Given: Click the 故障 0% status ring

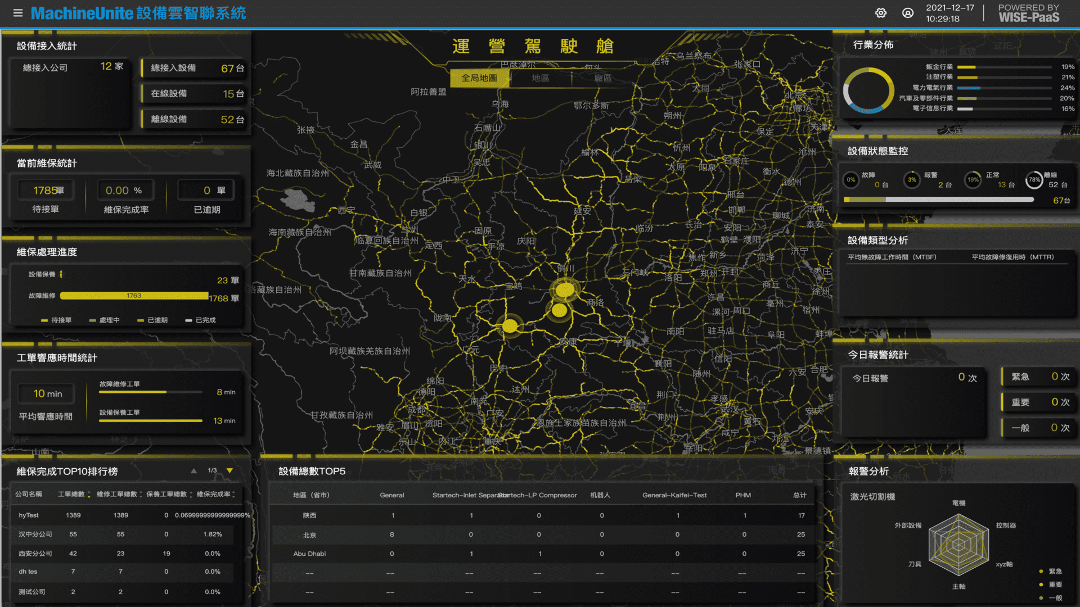Looking at the screenshot, I should (851, 180).
